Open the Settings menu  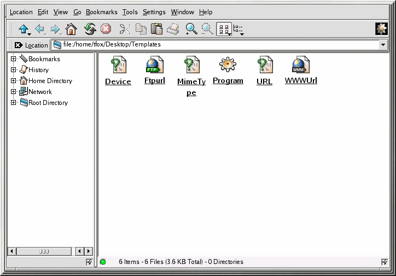pos(154,12)
